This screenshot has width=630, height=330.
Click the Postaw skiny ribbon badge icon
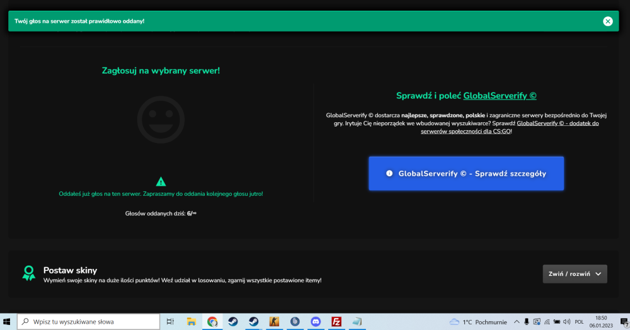pyautogui.click(x=28, y=273)
